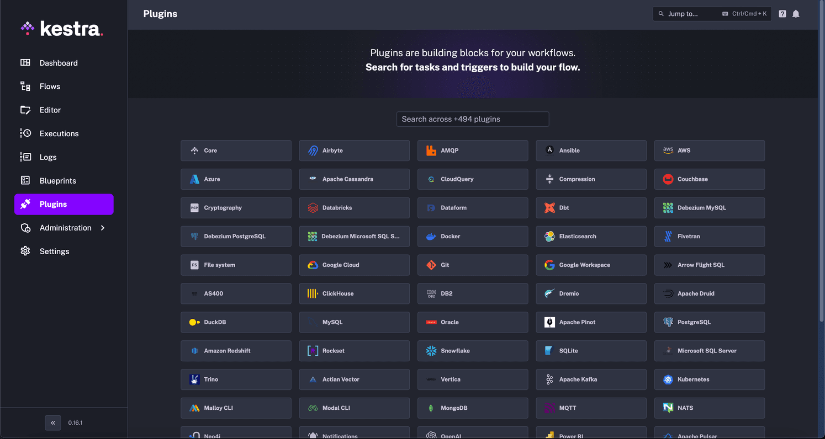Click the NATS plugin icon
Screen dimensions: 825x439
point(668,408)
